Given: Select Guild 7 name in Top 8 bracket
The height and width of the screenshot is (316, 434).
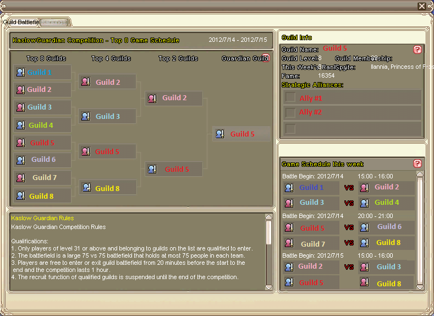Looking at the screenshot, I should [45, 177].
